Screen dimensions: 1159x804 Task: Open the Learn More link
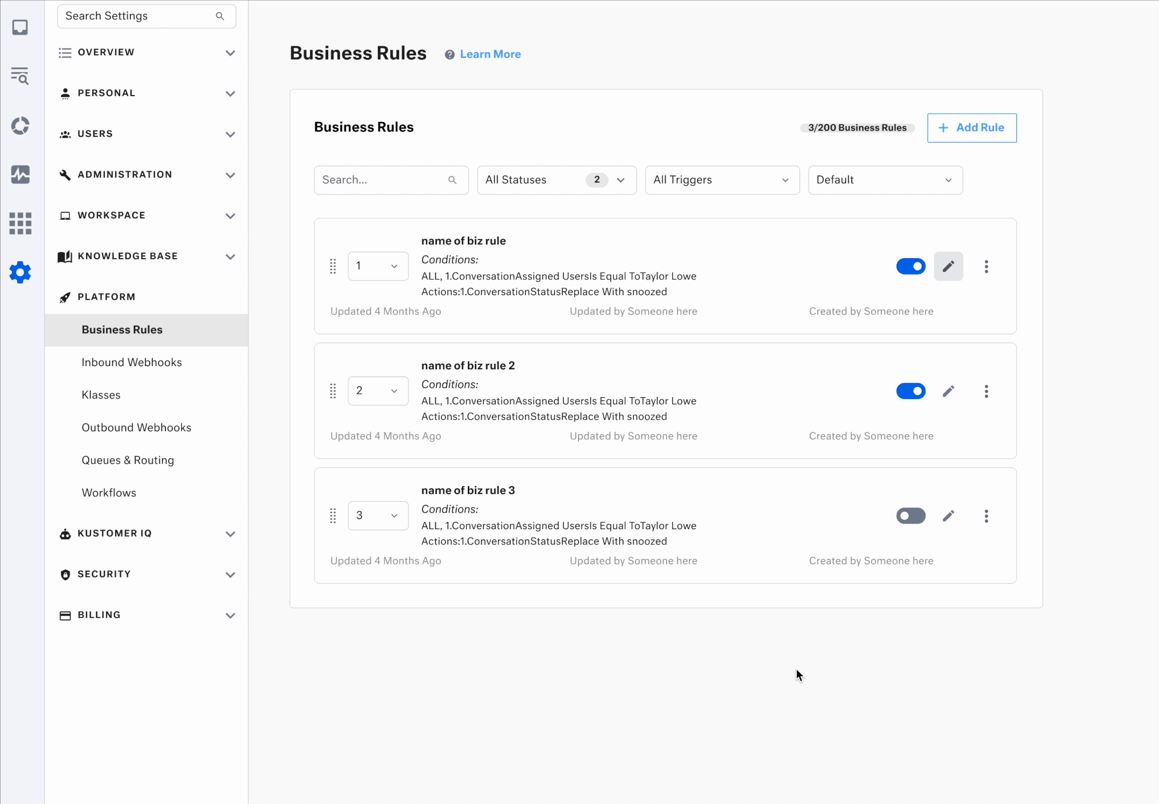pos(490,54)
